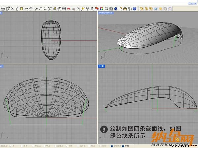Click the Paste clipboard icon
Viewport: 198px width, 148px height.
click(x=22, y=9)
